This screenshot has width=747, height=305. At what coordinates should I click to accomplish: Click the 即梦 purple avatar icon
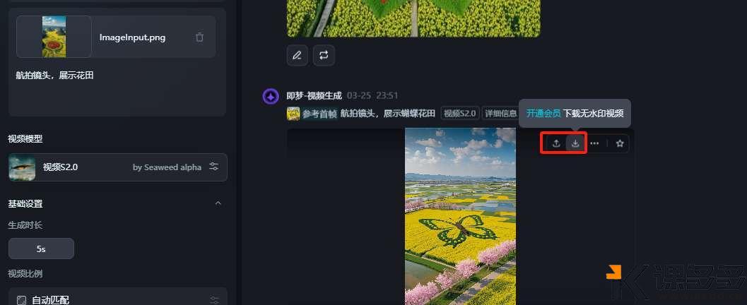click(x=271, y=97)
